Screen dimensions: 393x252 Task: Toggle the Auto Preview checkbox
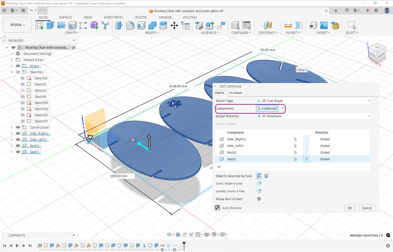[x=217, y=208]
